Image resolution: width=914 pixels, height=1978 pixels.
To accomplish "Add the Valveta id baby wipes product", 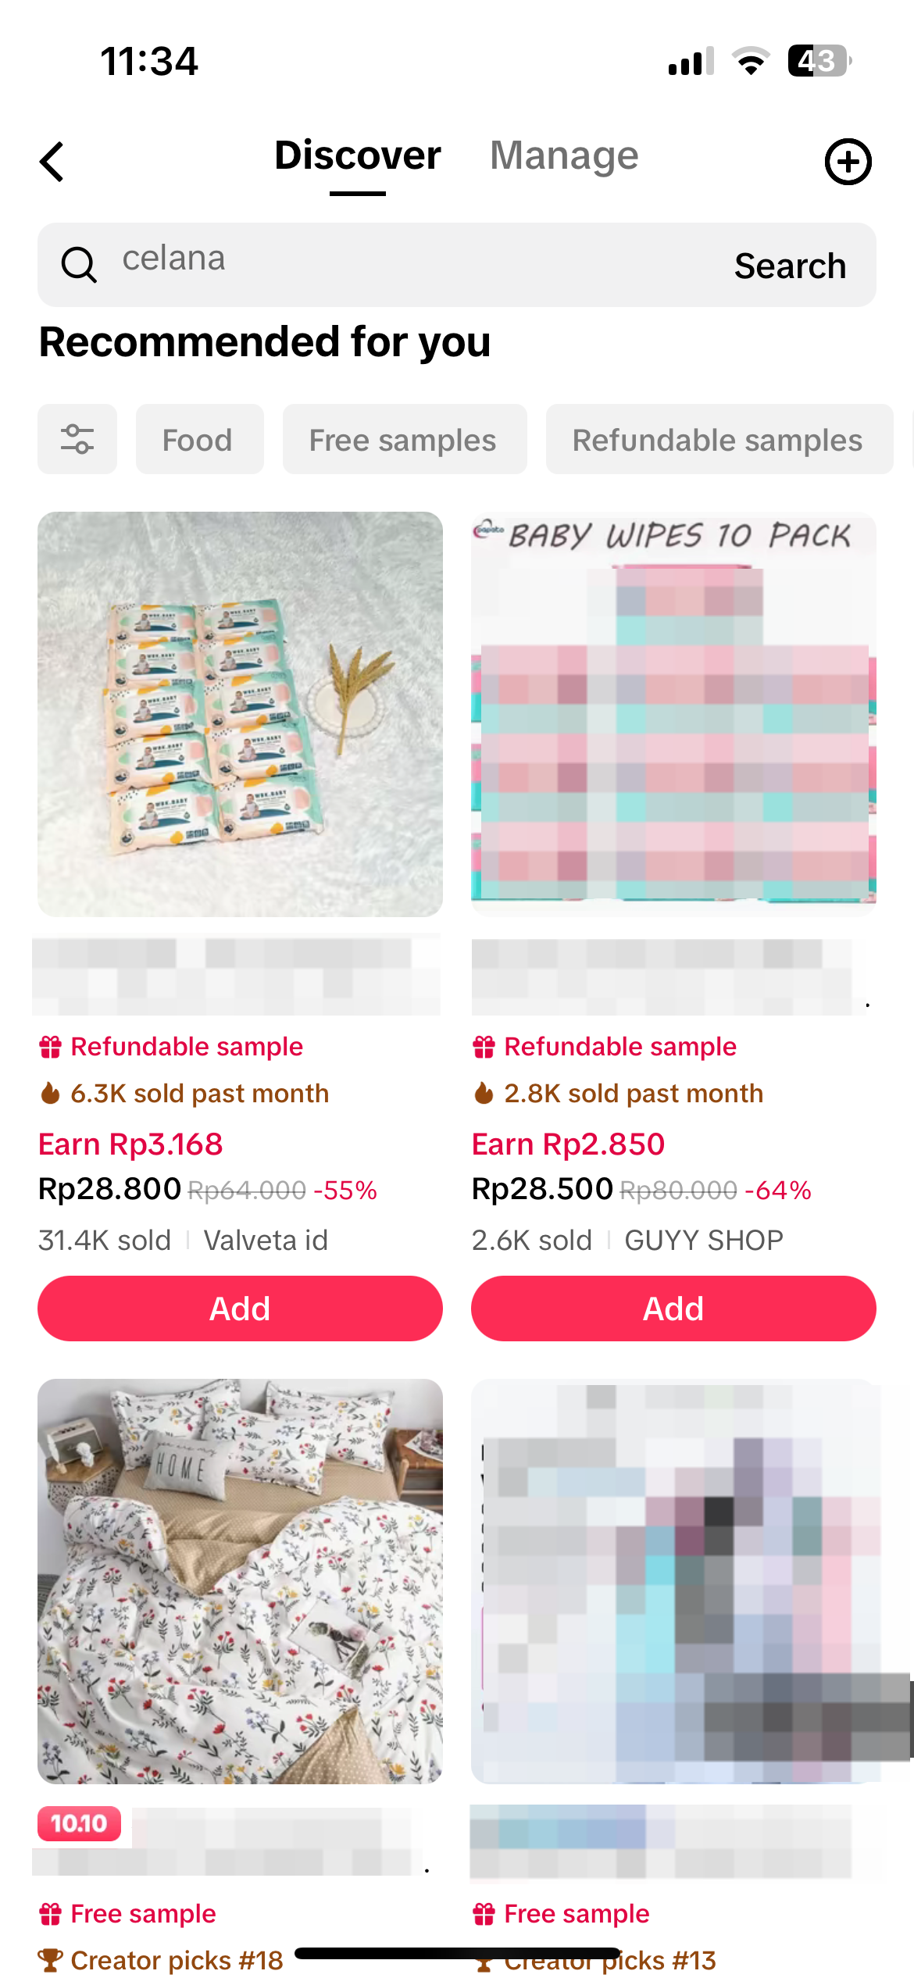I will point(240,1309).
